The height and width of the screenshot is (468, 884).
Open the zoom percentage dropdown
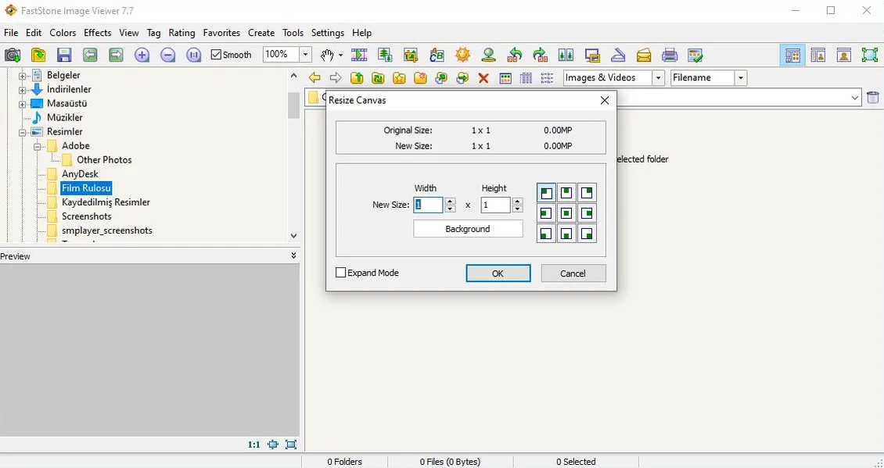click(306, 55)
